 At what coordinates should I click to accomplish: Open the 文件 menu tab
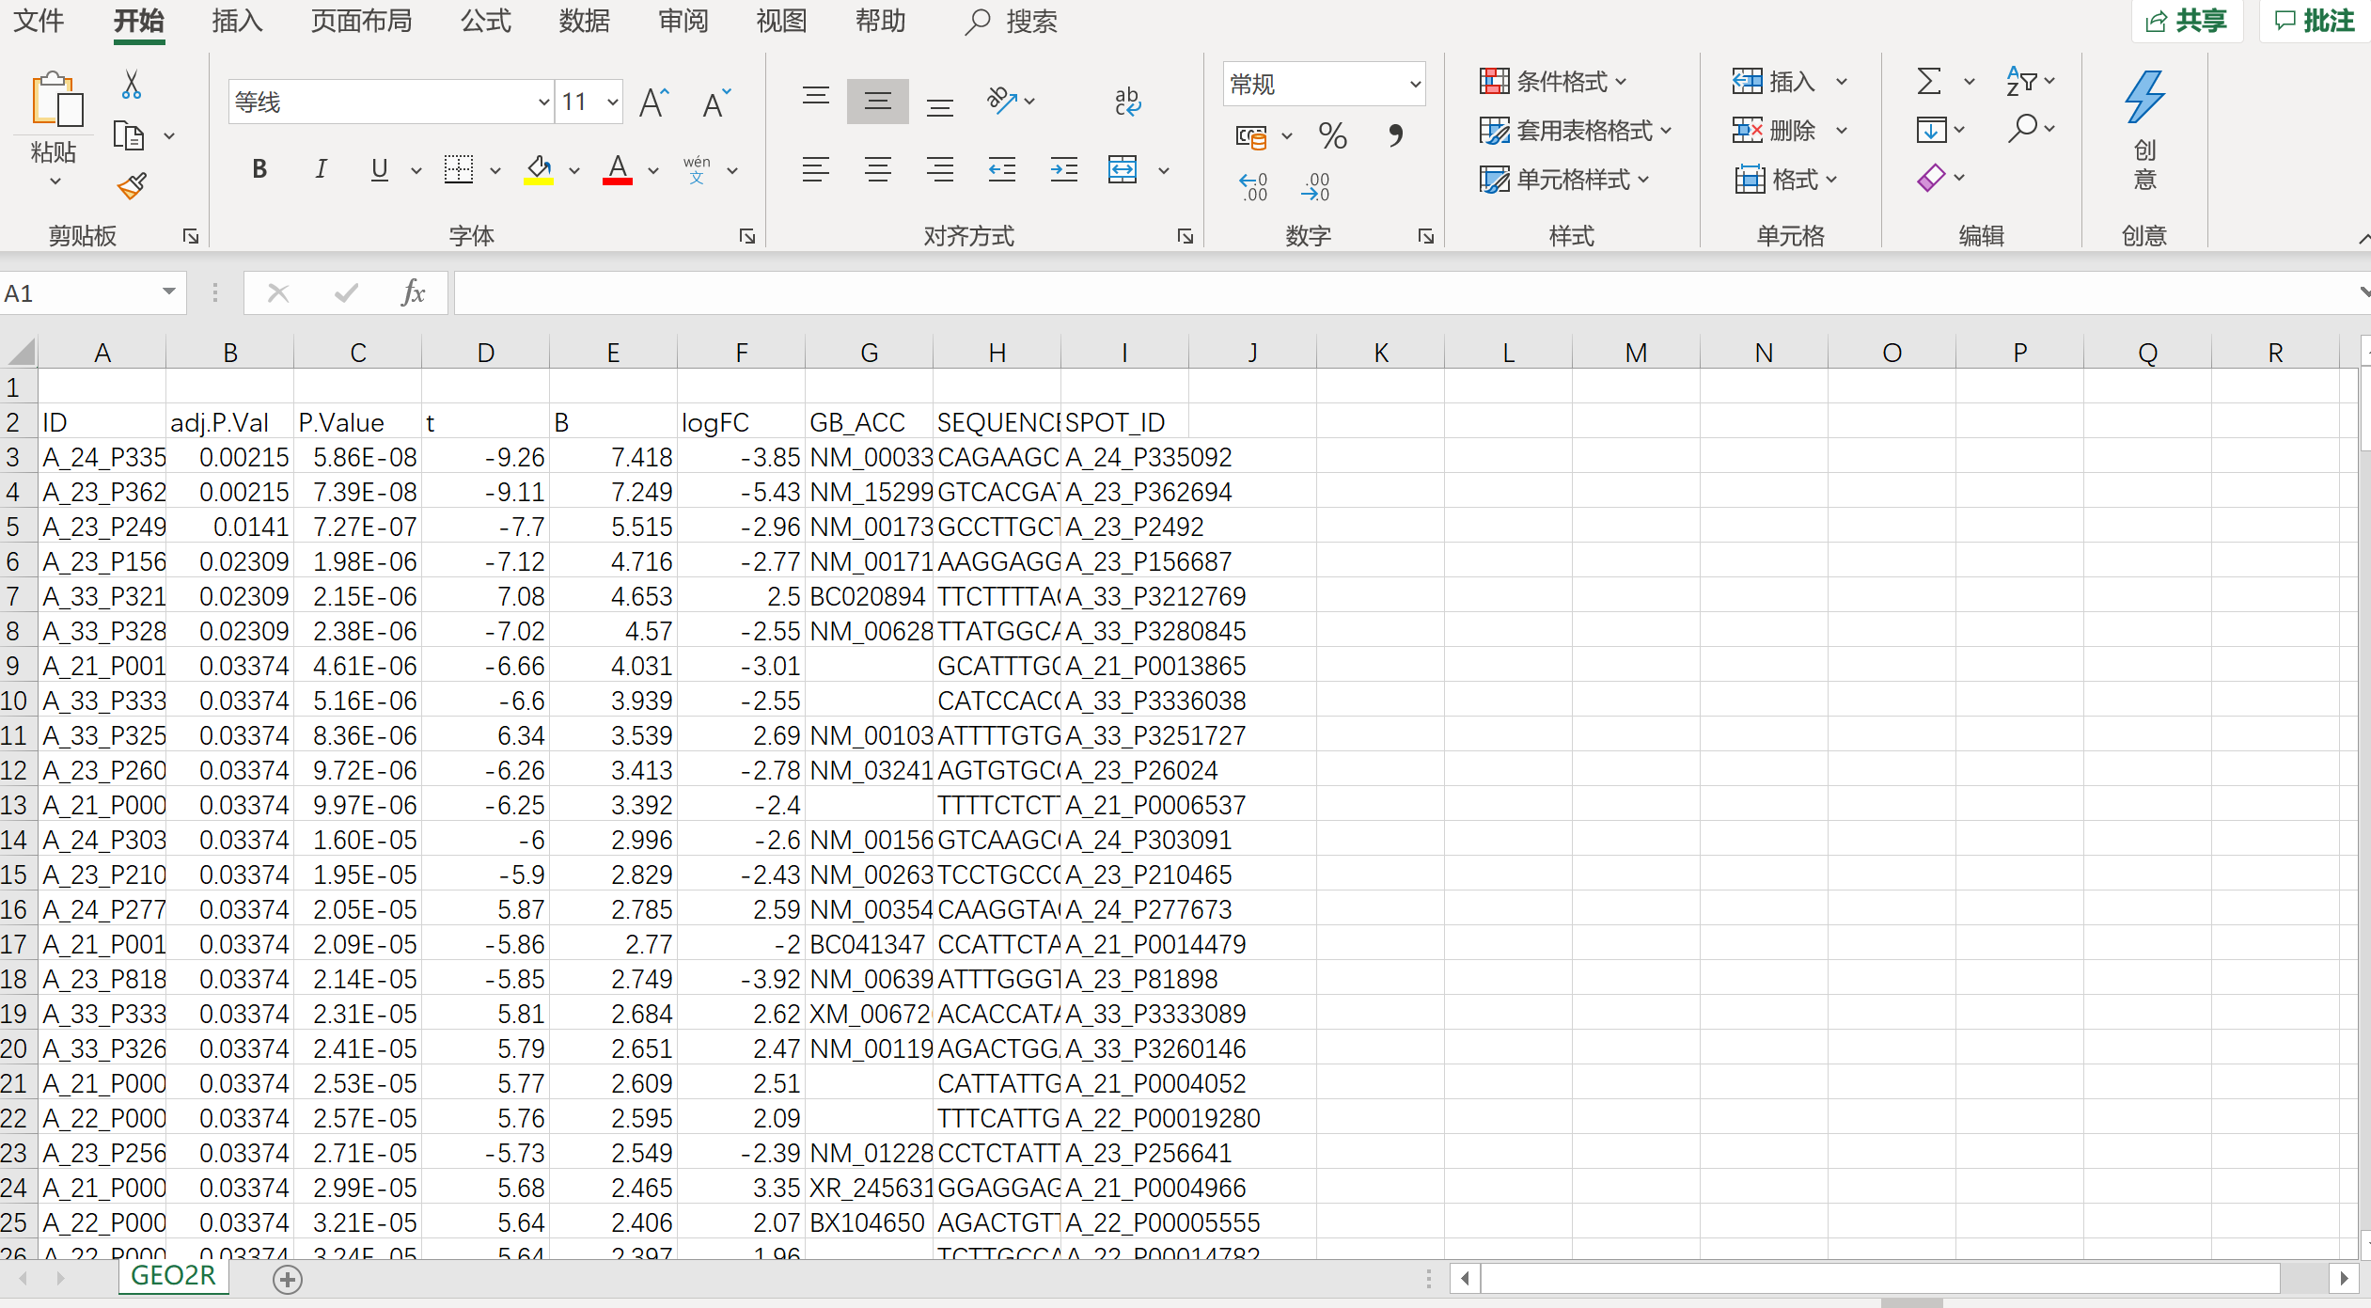(x=39, y=21)
